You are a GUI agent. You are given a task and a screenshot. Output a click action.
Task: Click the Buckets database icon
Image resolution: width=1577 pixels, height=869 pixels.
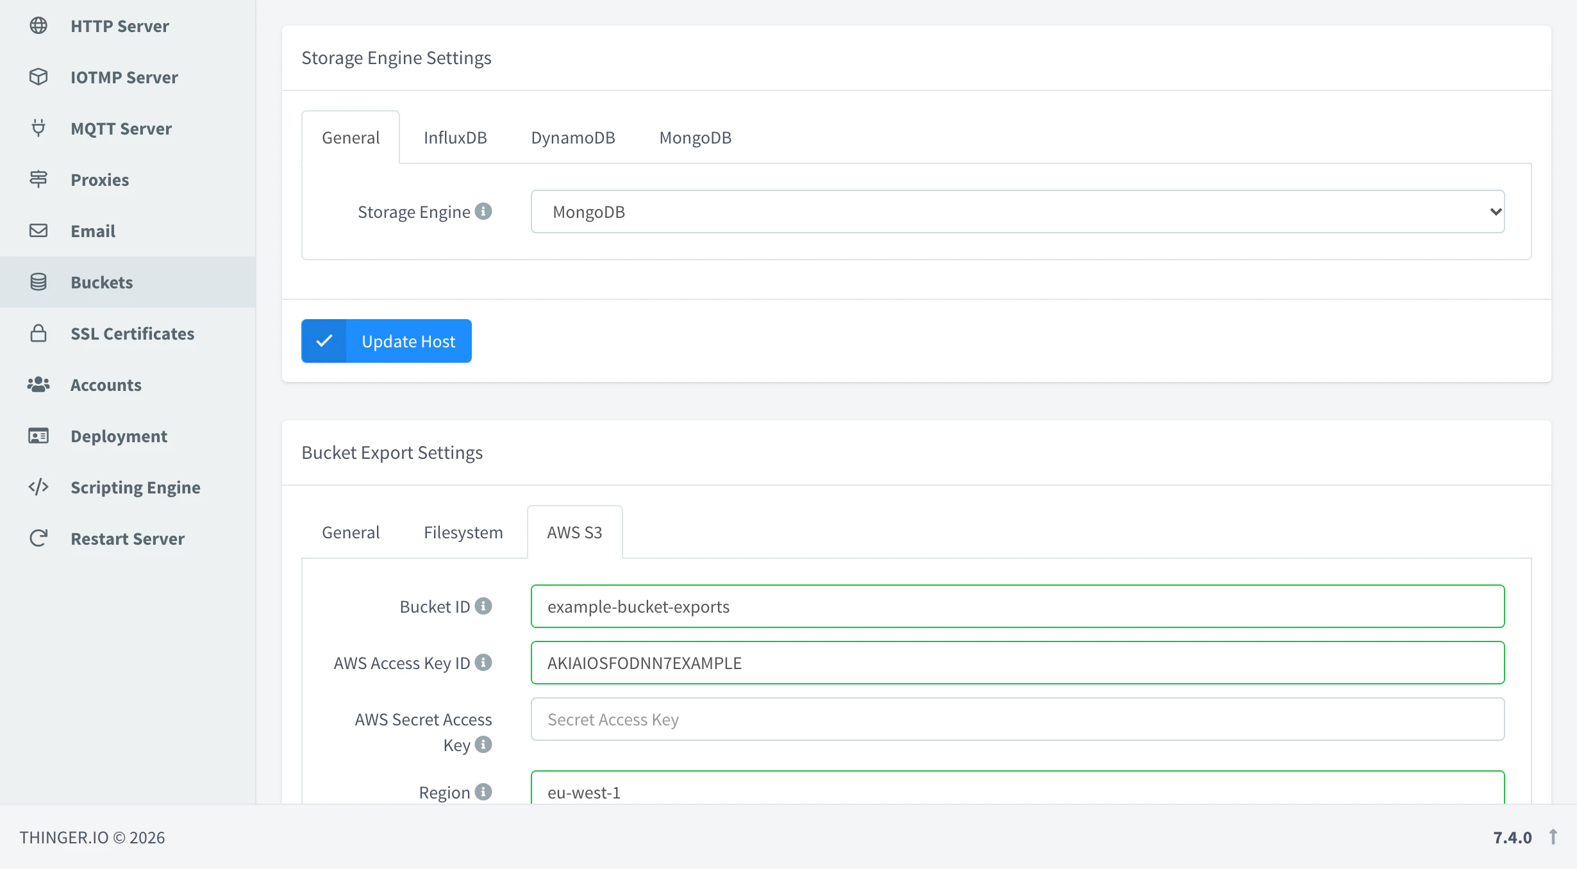tap(38, 282)
